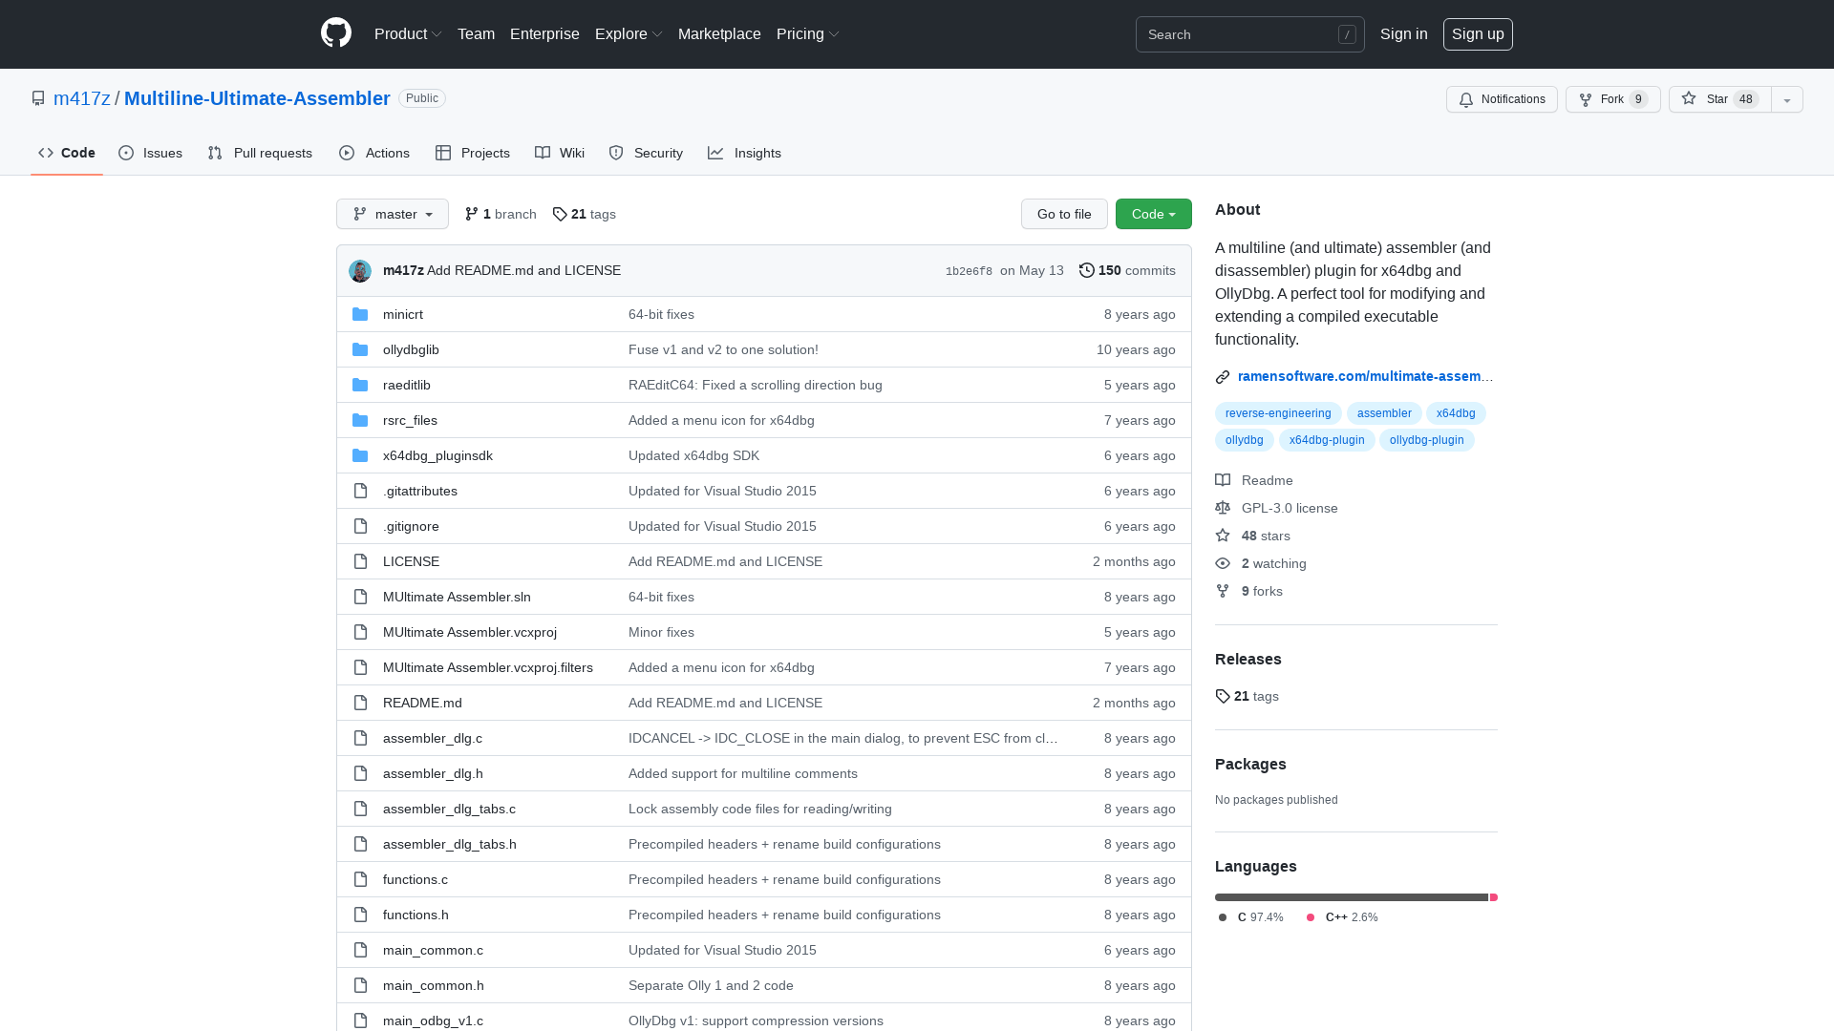1834x1031 pixels.
Task: Click the .gitattributes file icon
Action: coord(360,491)
